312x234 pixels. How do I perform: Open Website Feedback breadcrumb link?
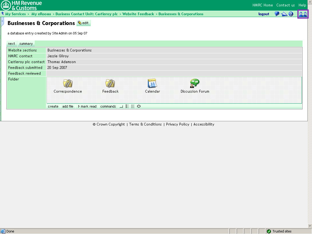(x=138, y=14)
